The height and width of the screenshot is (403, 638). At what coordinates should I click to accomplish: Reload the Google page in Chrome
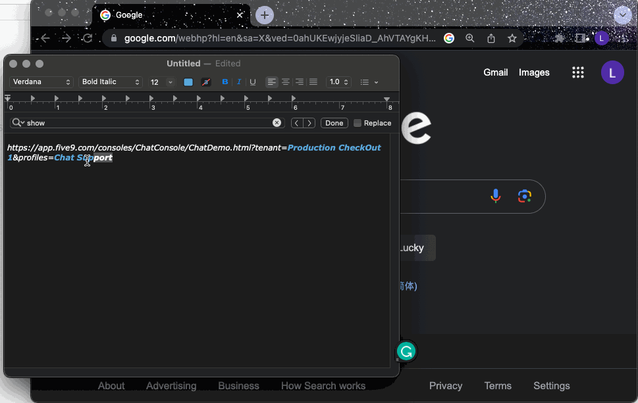[x=88, y=38]
